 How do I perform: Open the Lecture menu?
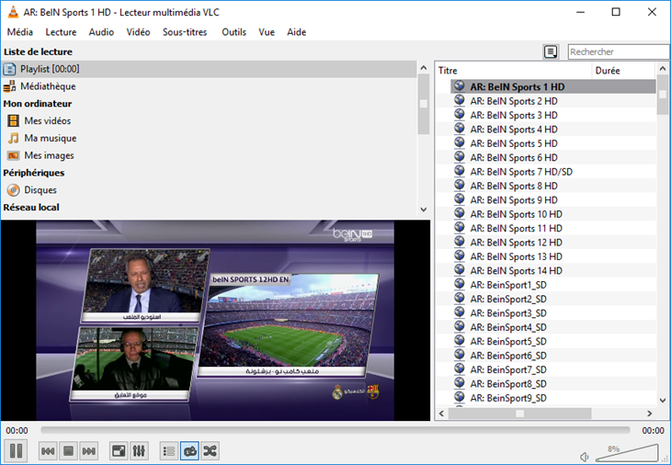61,32
